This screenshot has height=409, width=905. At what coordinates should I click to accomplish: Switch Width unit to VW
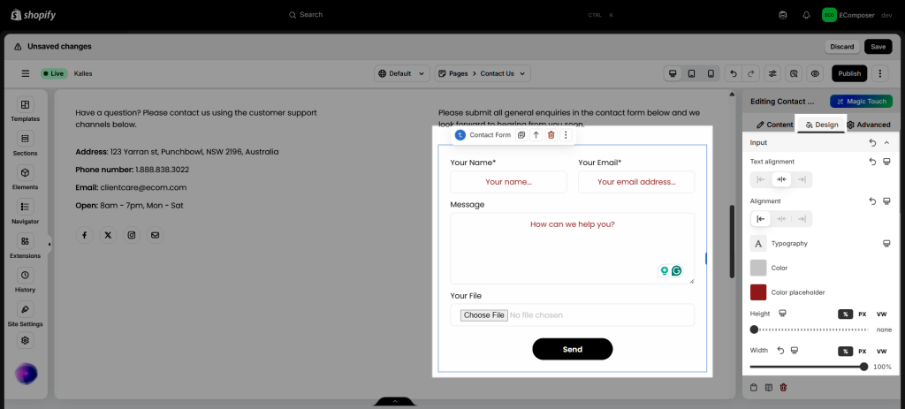coord(880,351)
